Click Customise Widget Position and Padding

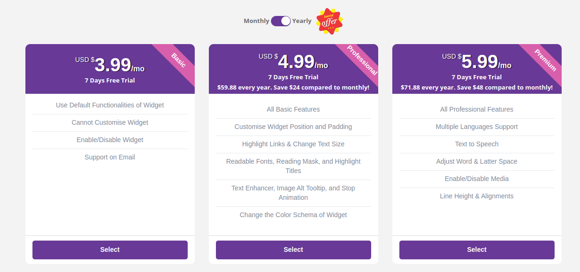click(x=294, y=127)
